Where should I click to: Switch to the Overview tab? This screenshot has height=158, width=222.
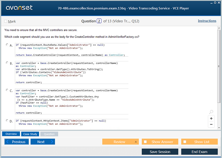pyautogui.click(x=11, y=134)
